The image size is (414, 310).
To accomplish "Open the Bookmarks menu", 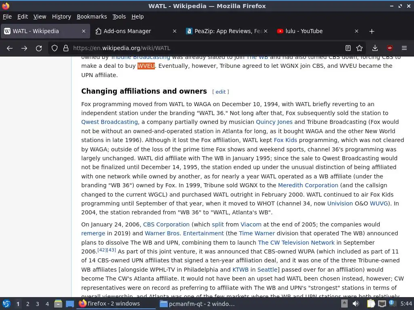I will pos(92,17).
